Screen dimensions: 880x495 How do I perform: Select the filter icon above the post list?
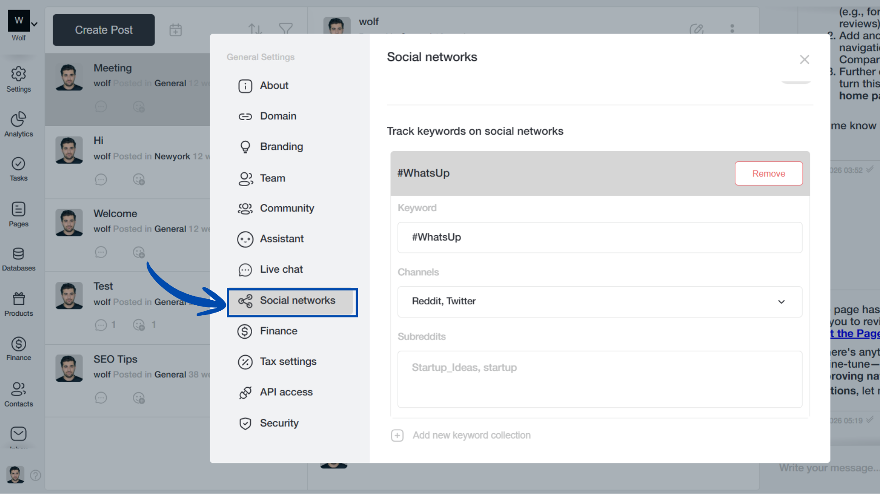click(286, 29)
